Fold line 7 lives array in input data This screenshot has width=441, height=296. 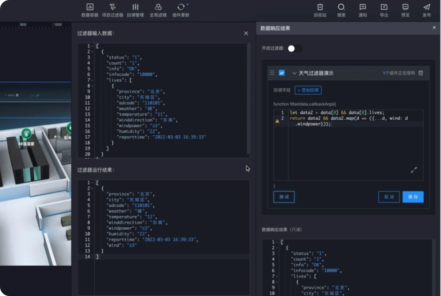pyautogui.click(x=92, y=80)
